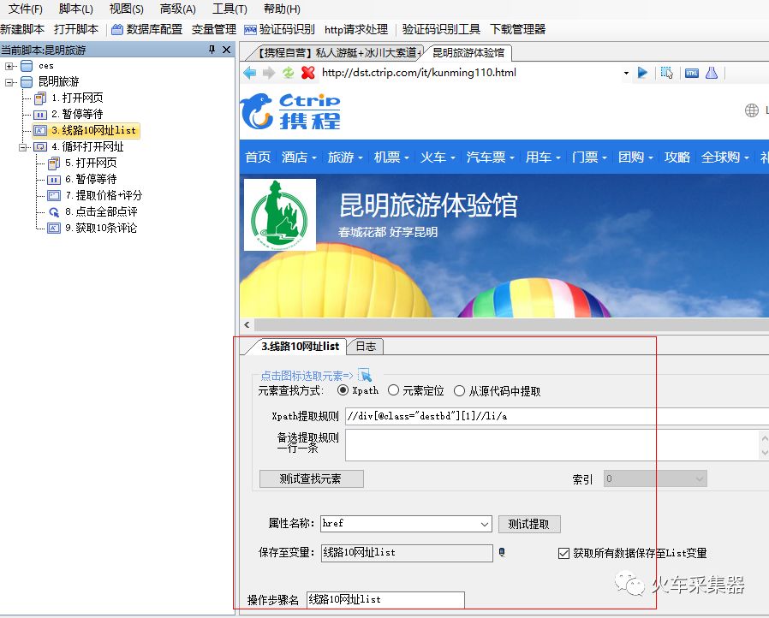The image size is (769, 618).
Task: Toggle 获取所有数据保存至List变量 checkbox
Action: 563,553
